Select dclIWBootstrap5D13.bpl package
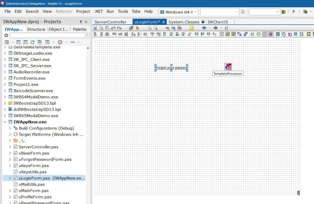Image resolution: width=314 pixels, height=204 pixels. (x=37, y=109)
